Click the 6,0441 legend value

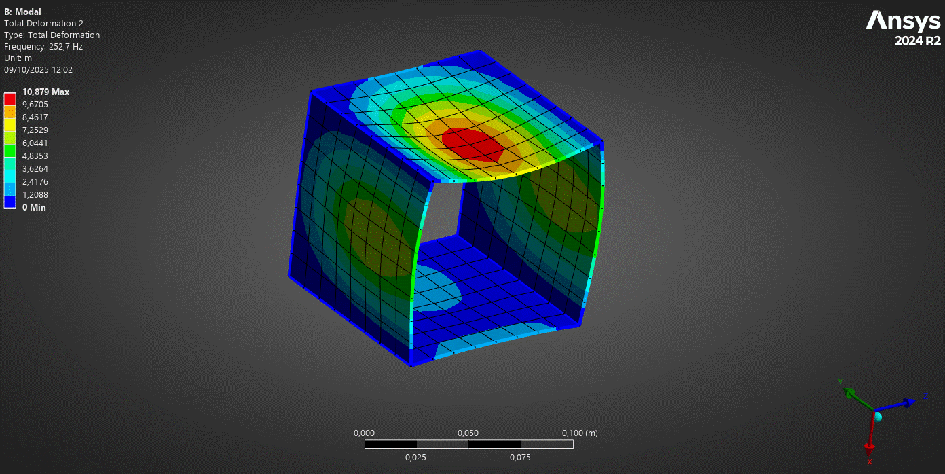[35, 143]
